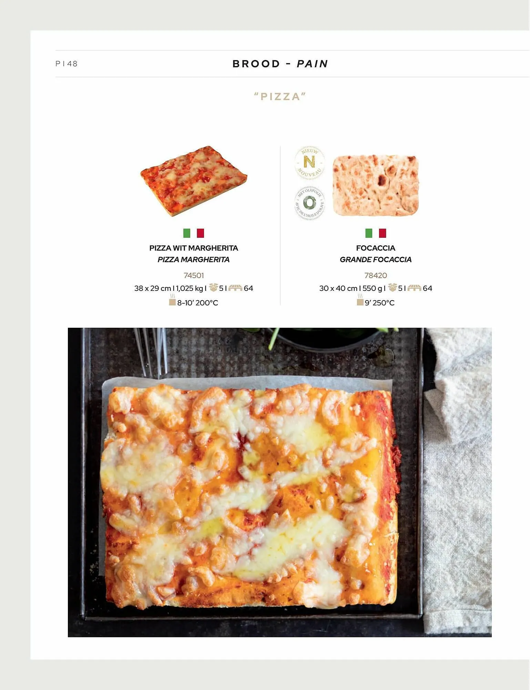Click the box icon under Pizza Margherita

click(x=213, y=288)
